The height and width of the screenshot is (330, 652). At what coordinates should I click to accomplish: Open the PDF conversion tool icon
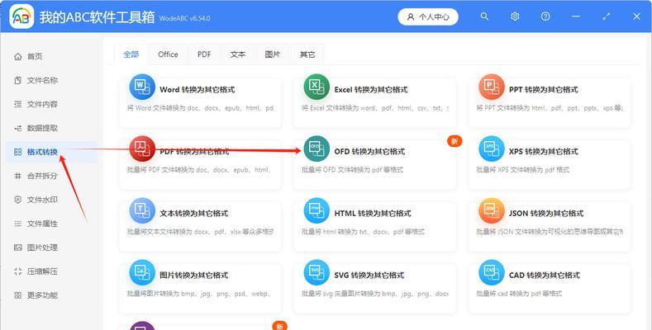[142, 148]
